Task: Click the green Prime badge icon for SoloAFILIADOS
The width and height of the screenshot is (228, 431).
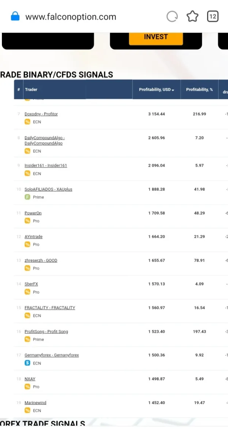Action: pyautogui.click(x=27, y=197)
